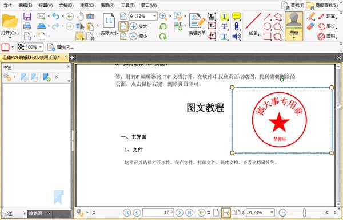Open the Comments (C) menu
Viewport: 343px width, 220px height.
[87, 5]
